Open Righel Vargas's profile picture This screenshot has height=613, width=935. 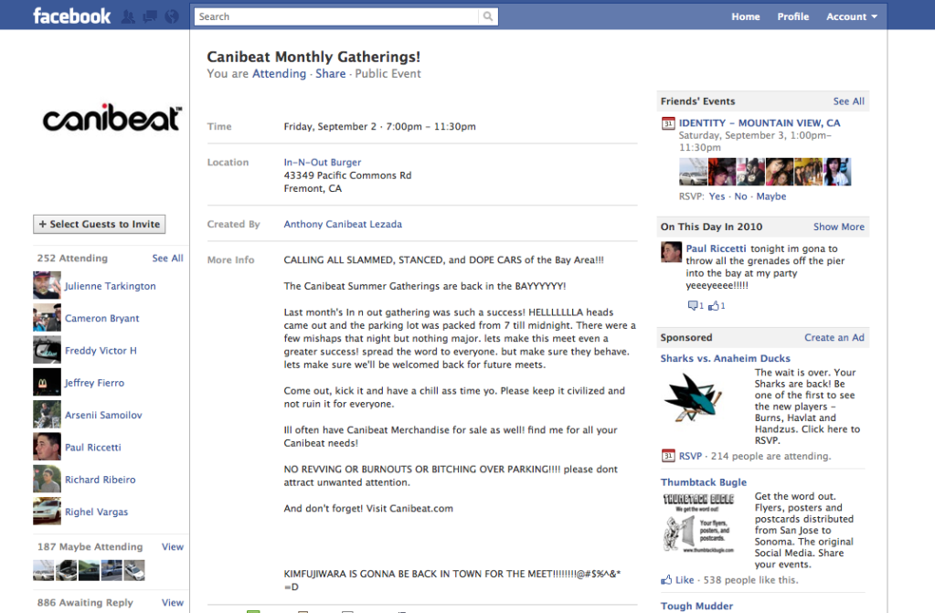[47, 511]
